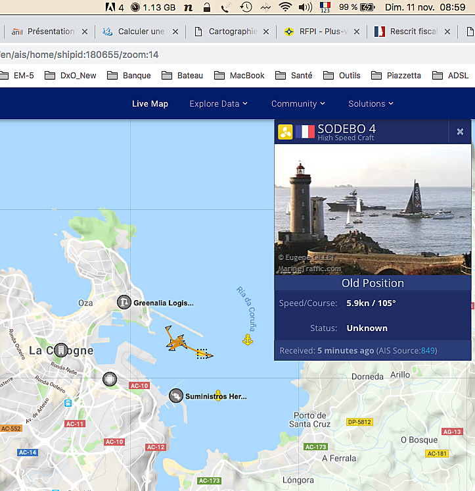Open the Santé bookmarks folder
The height and width of the screenshot is (491, 475).
[x=294, y=76]
